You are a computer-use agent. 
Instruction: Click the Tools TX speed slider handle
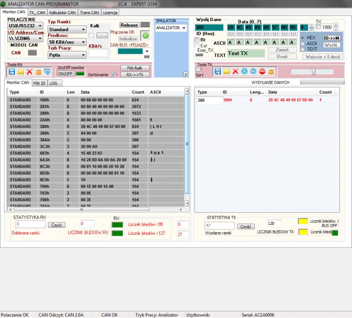(313, 72)
